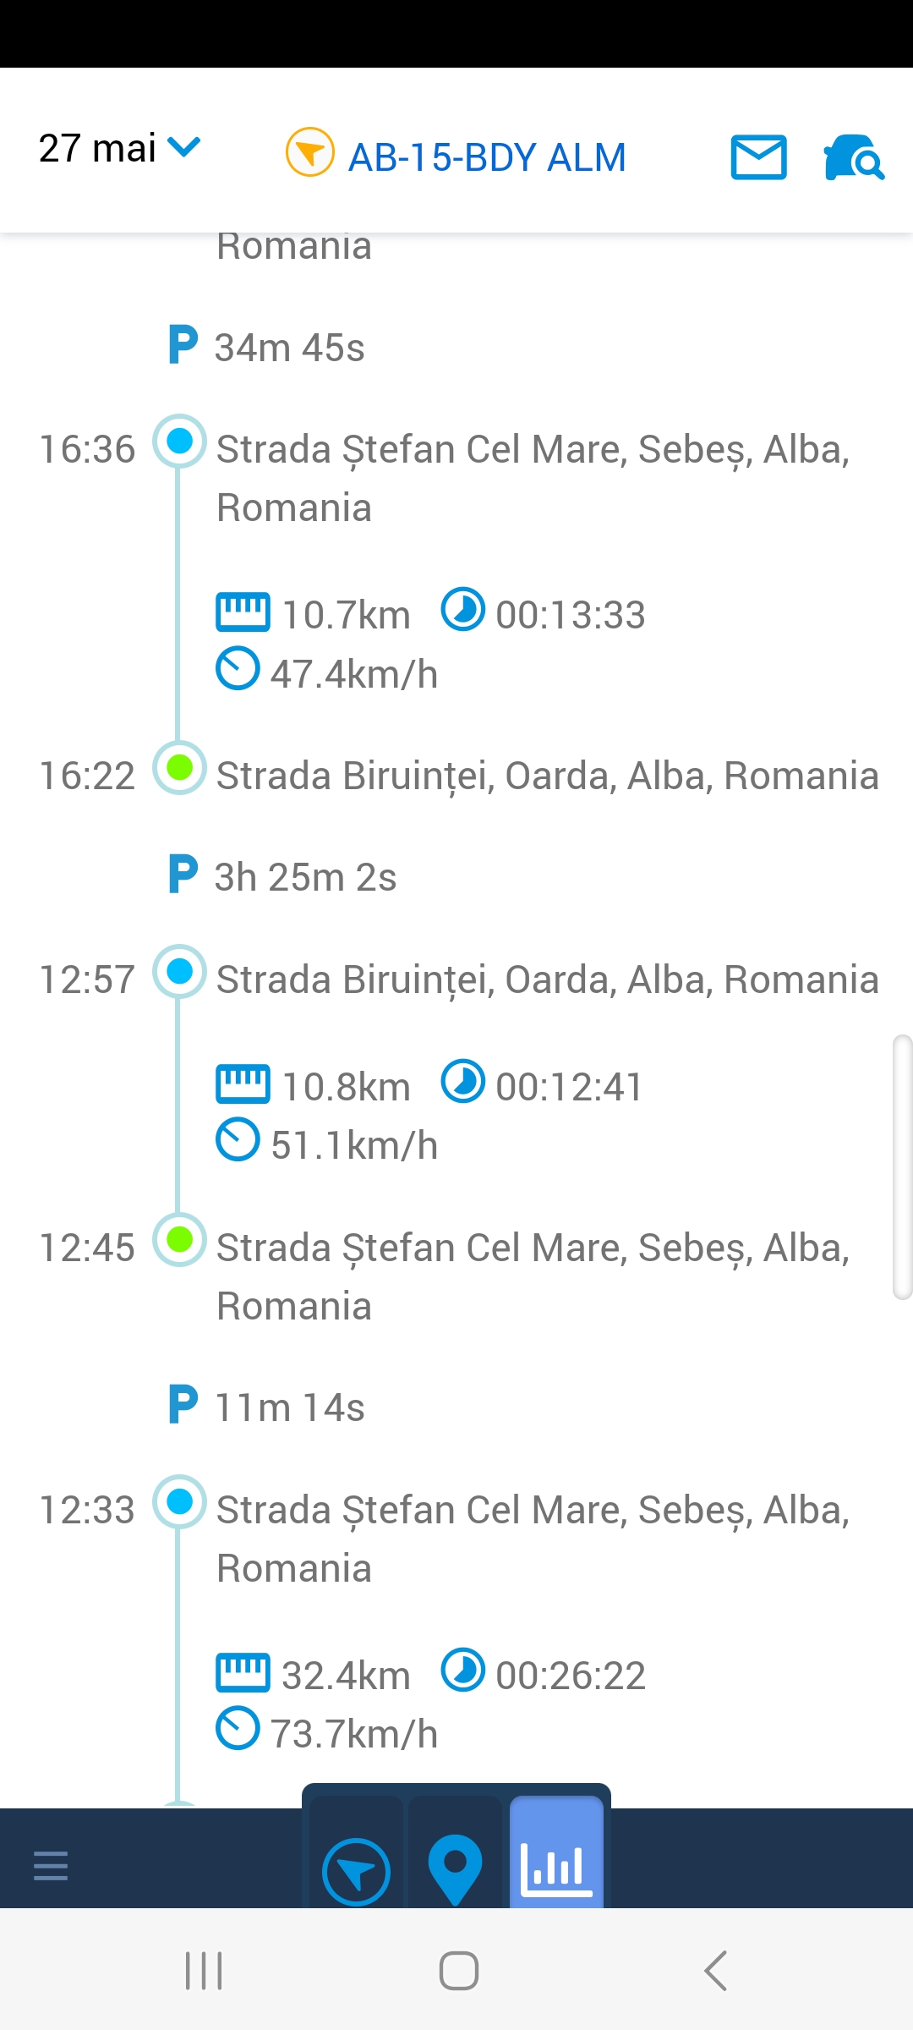Tap the 16:36 blue stop marker
The height and width of the screenshot is (2030, 913).
point(179,441)
